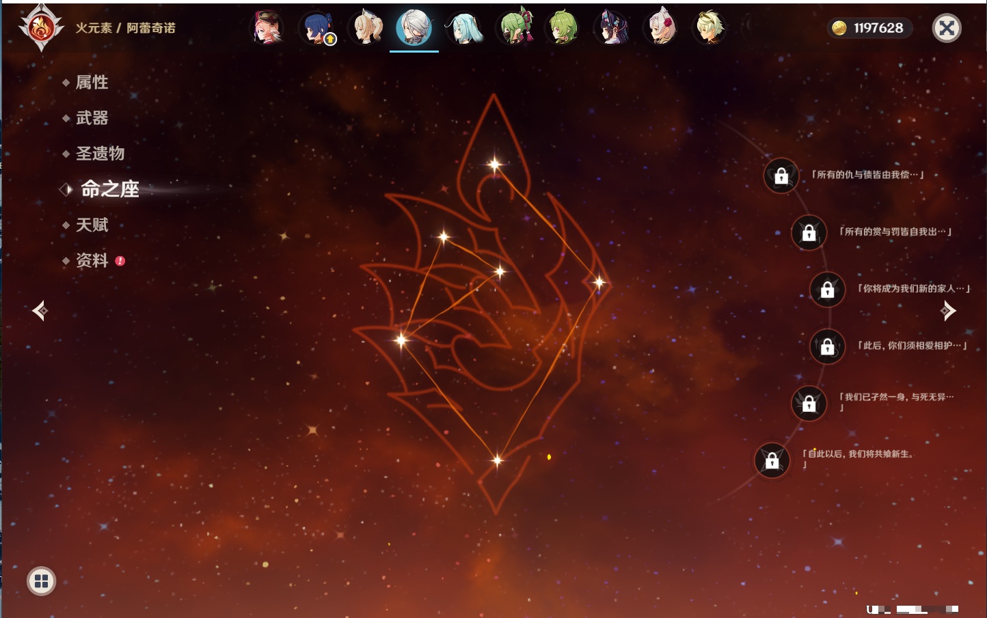Select the green short-haired Collei avatar
Screen dimensions: 987x618
click(563, 28)
